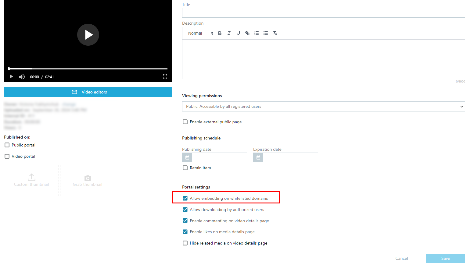
Task: Open the Expiration date calendar picker
Action: (258, 157)
